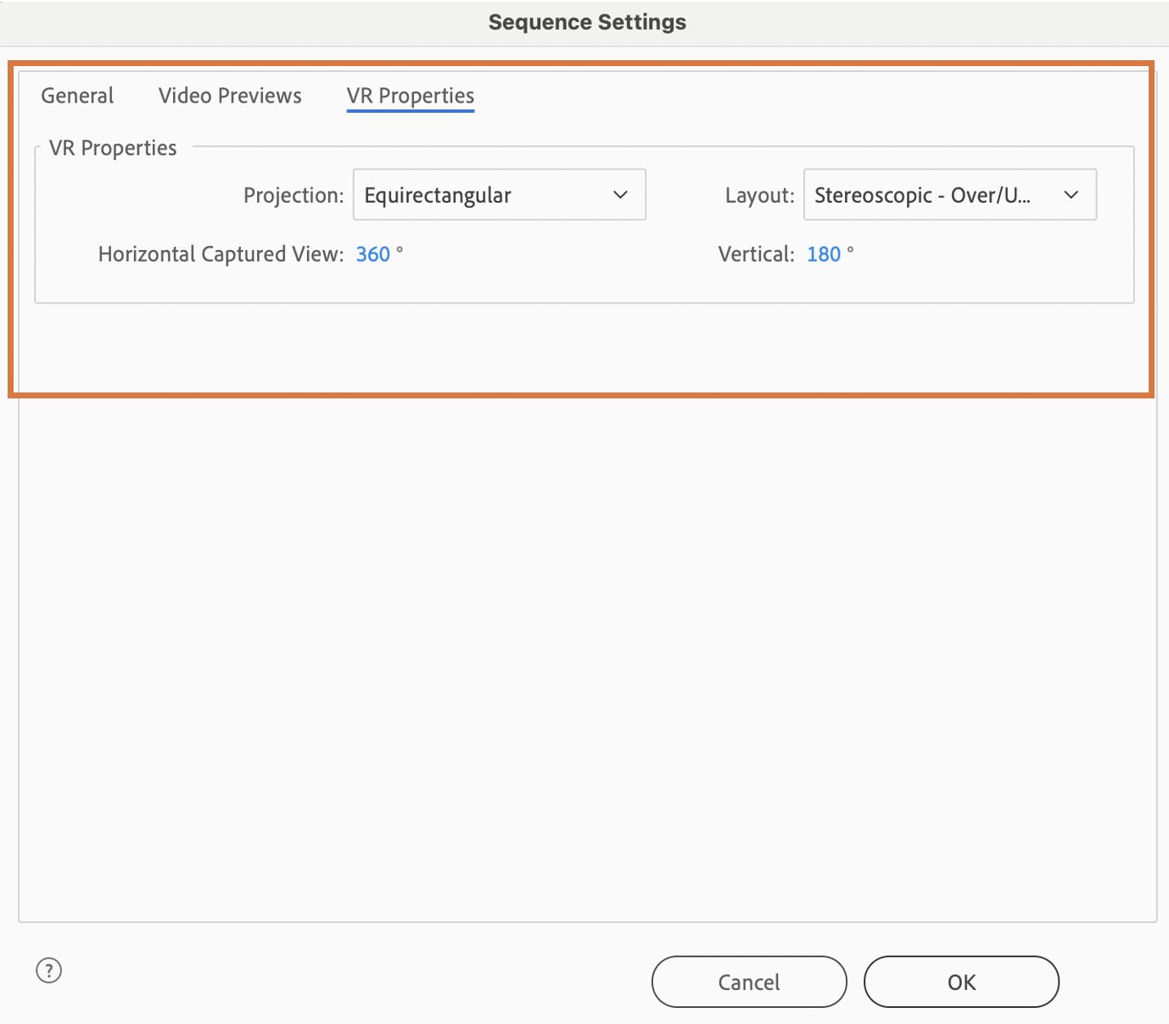This screenshot has height=1024, width=1169.
Task: Click the chevron arrow on Projection dropdown
Action: coord(620,195)
